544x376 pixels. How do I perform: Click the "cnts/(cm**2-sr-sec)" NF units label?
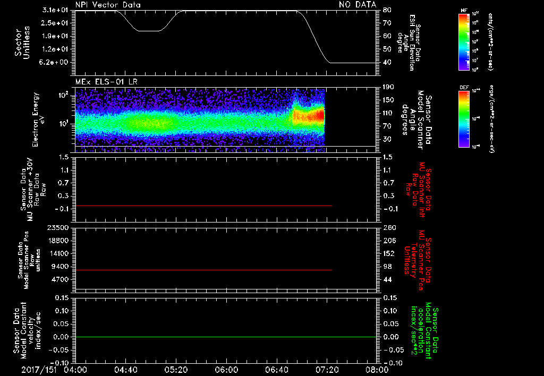[490, 42]
